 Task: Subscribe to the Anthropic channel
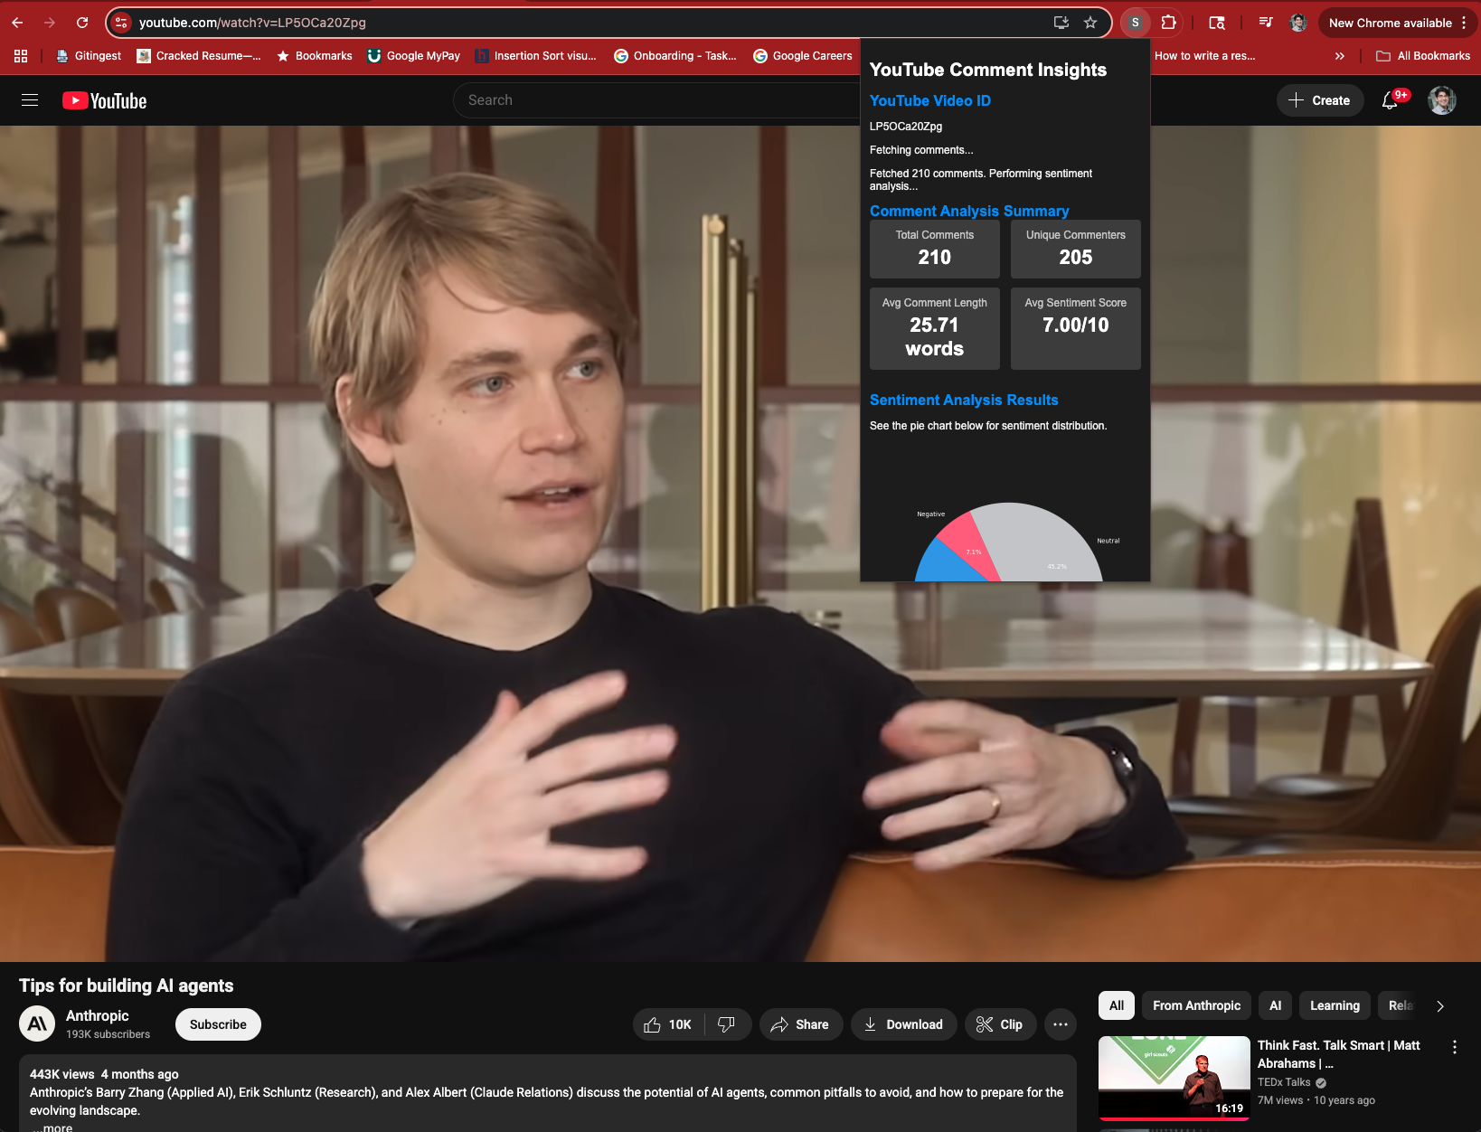click(x=217, y=1024)
